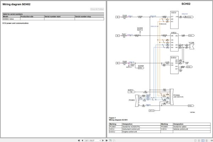Screen dimensions: 213x142
Task: Click the PC3601 connector in the diagram
Action: coord(137,100)
